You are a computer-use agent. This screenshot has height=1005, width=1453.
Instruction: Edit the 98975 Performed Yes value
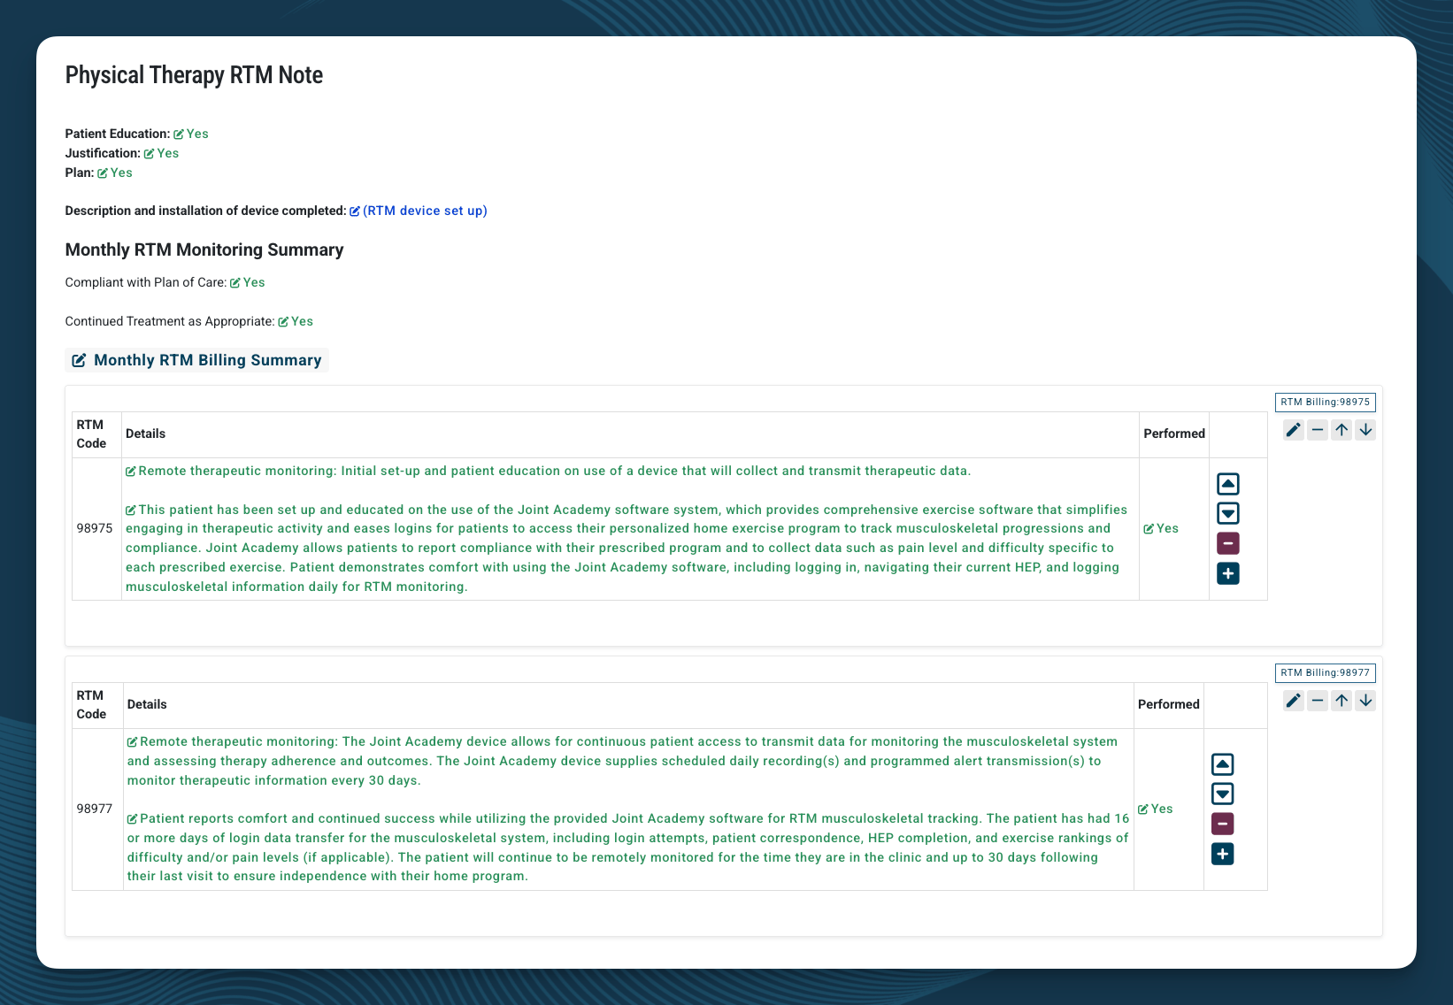pos(1161,528)
